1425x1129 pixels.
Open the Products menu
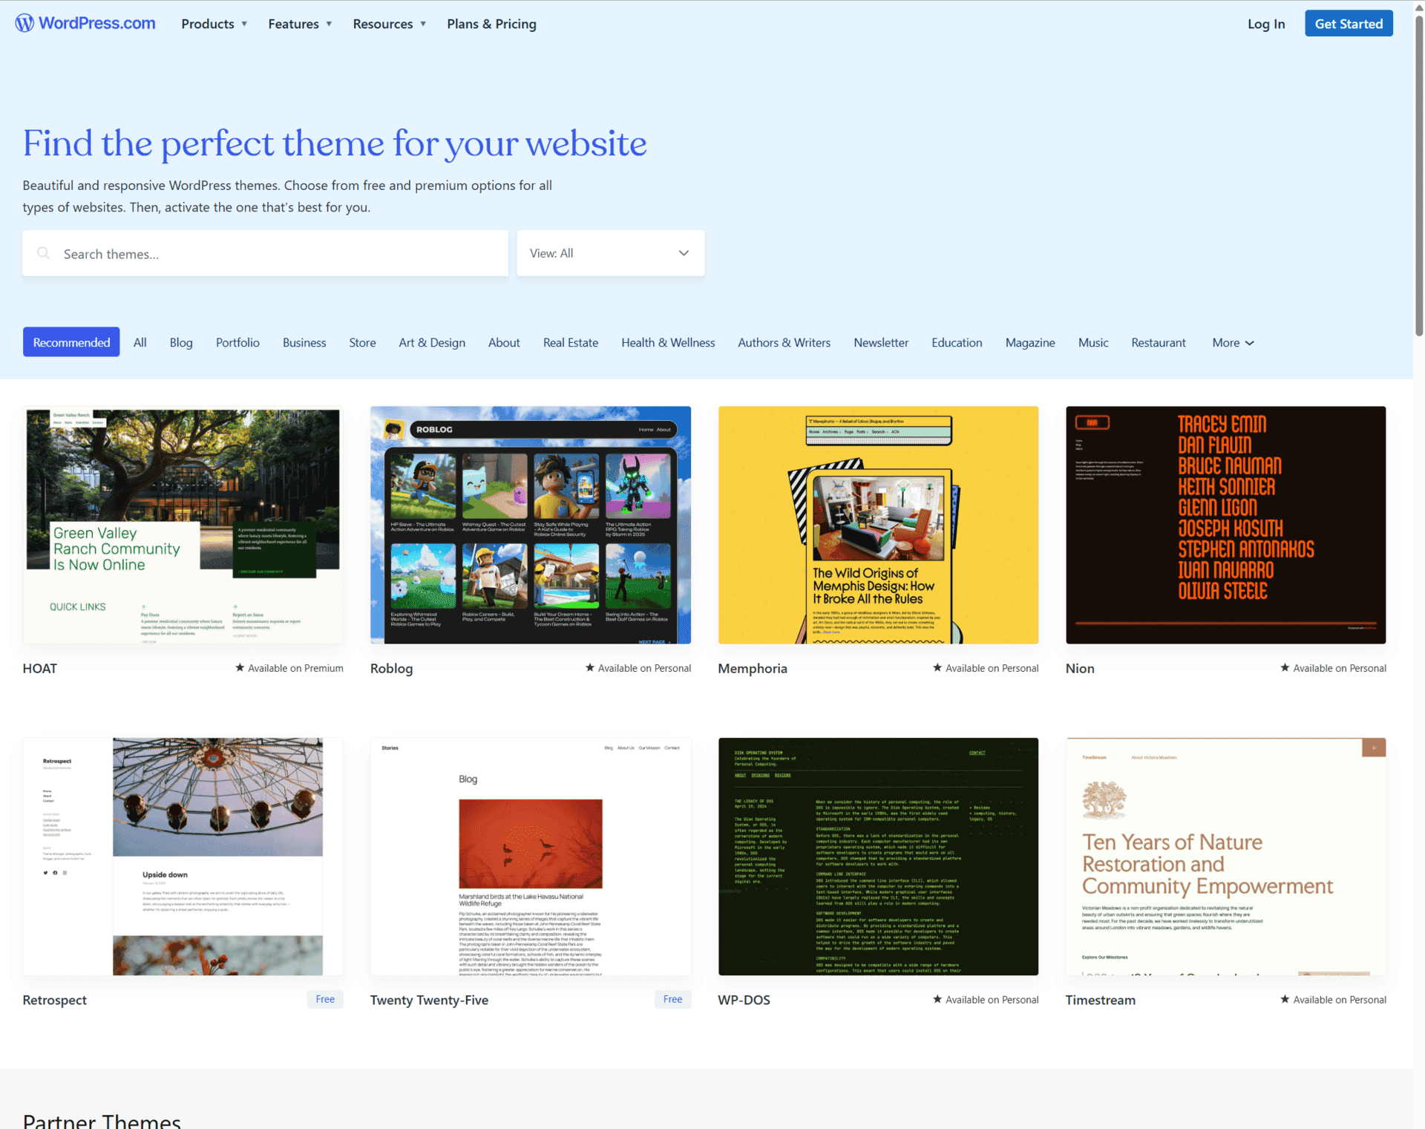coord(214,24)
